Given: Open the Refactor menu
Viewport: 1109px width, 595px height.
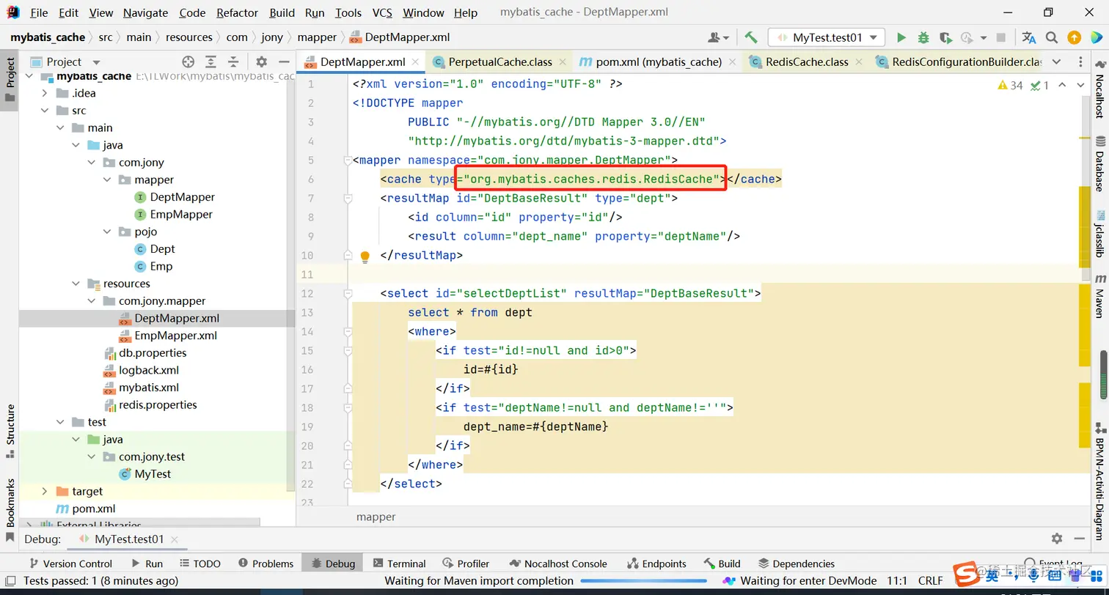Looking at the screenshot, I should [238, 12].
